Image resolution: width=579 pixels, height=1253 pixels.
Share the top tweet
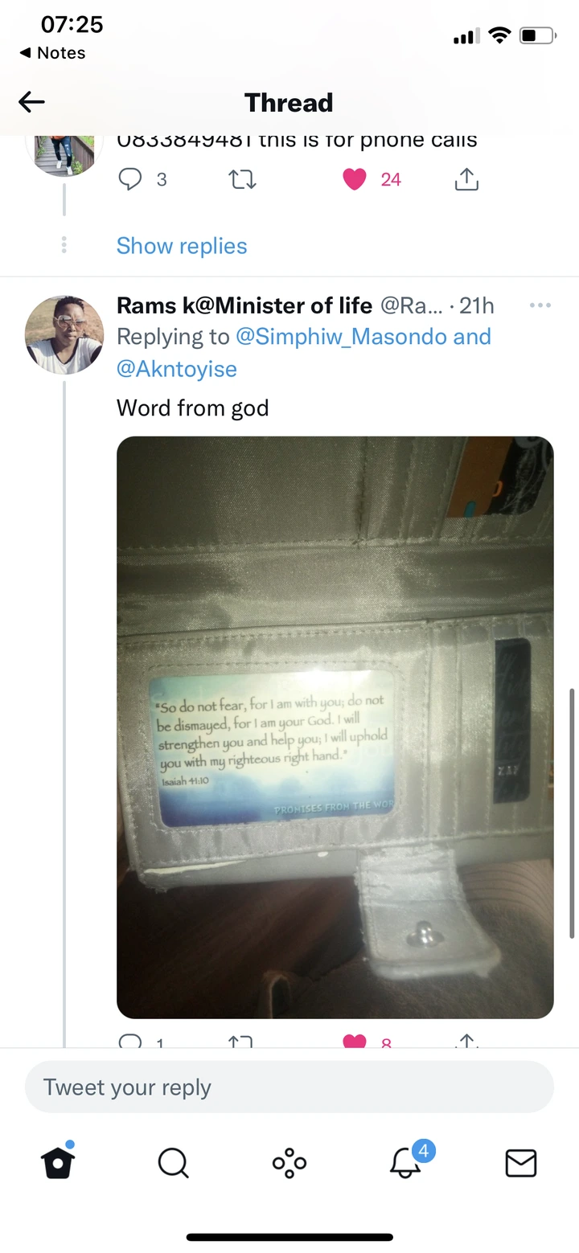[466, 179]
